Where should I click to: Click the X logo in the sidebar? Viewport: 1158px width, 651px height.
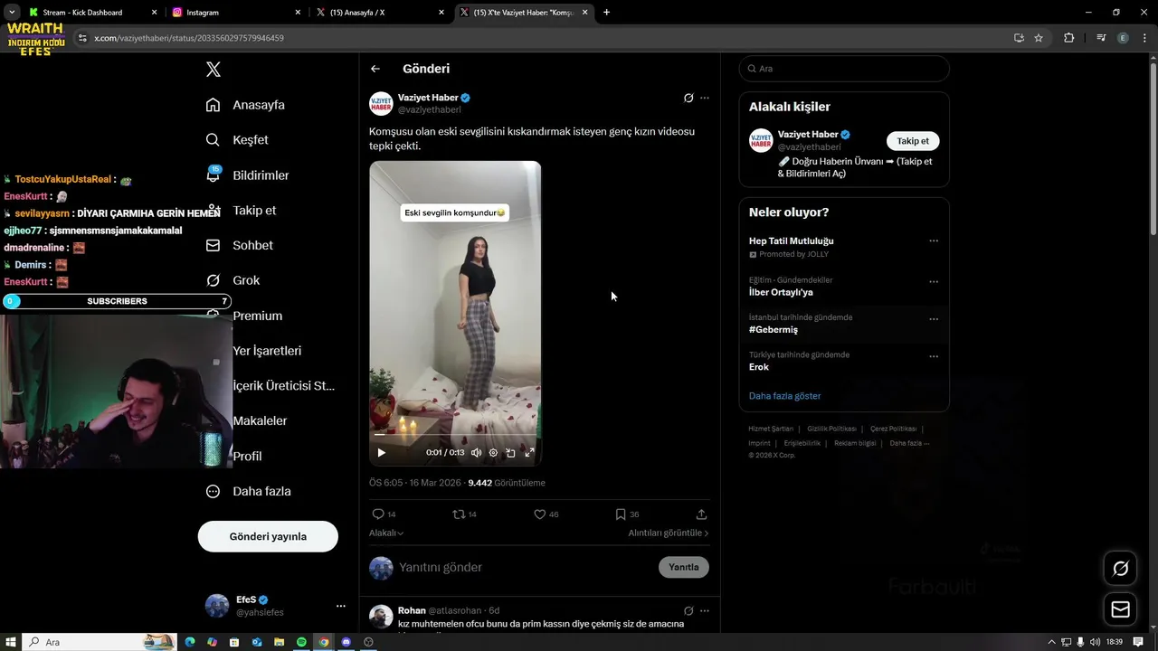[213, 70]
